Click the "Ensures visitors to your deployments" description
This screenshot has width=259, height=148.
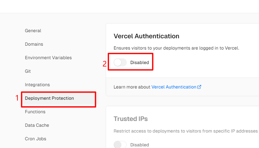(x=176, y=48)
